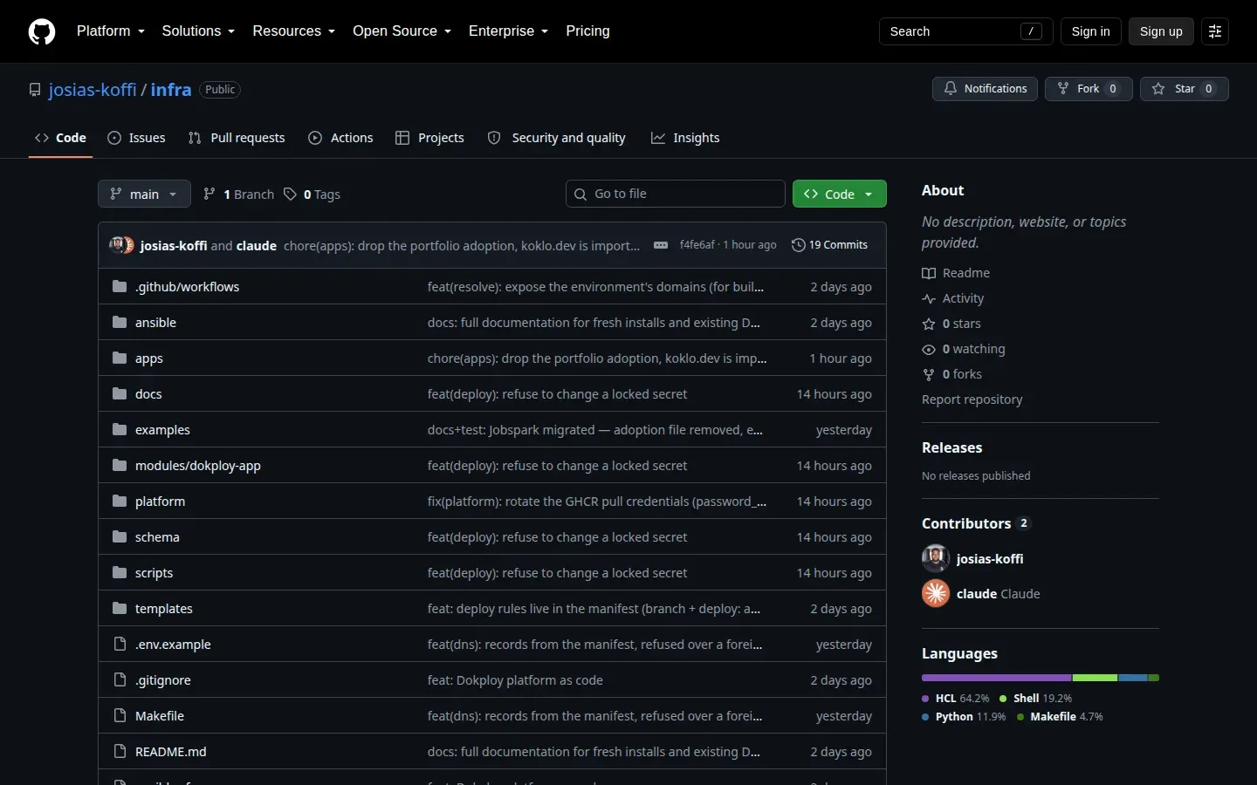Open the 19 Commits history
The width and height of the screenshot is (1257, 785).
point(829,245)
